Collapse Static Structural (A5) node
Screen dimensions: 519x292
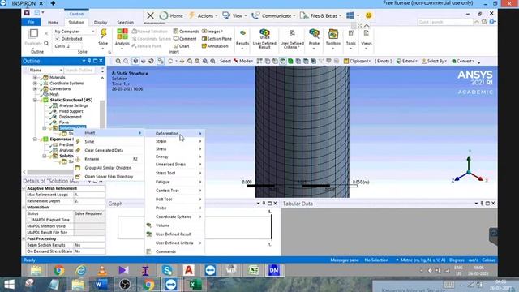(35, 100)
